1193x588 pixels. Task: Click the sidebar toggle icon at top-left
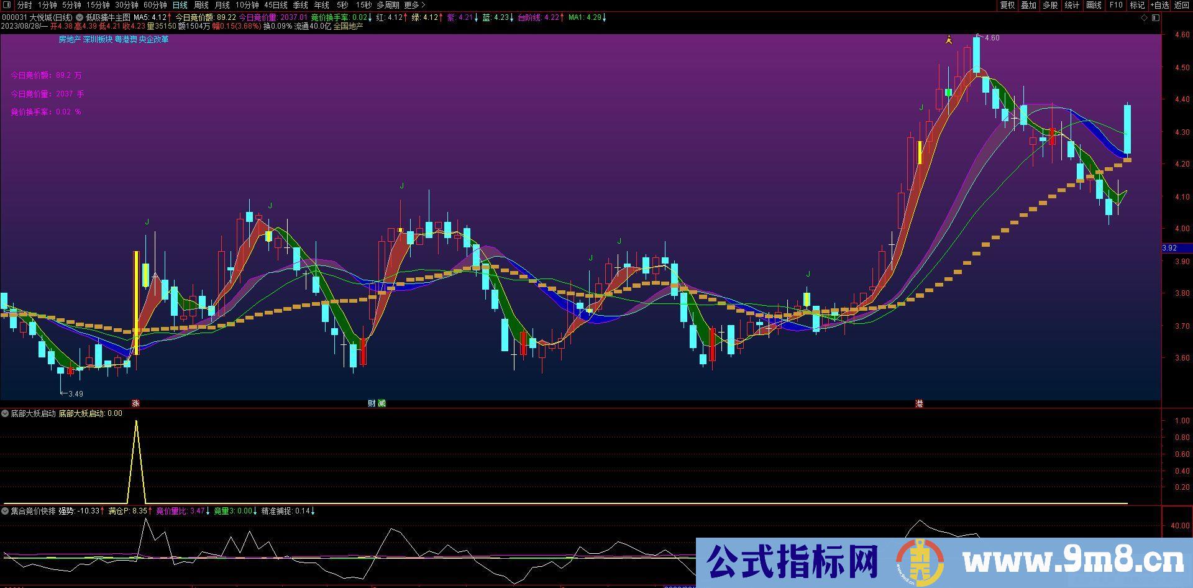pyautogui.click(x=7, y=5)
